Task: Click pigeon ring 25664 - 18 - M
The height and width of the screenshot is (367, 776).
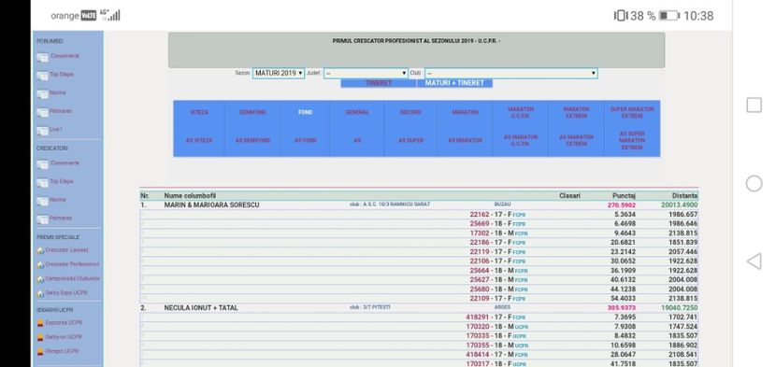Action: point(492,271)
